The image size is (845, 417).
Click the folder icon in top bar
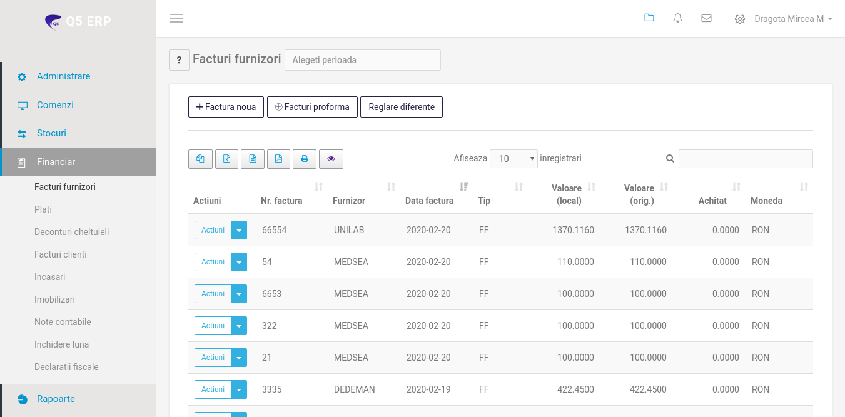[649, 18]
